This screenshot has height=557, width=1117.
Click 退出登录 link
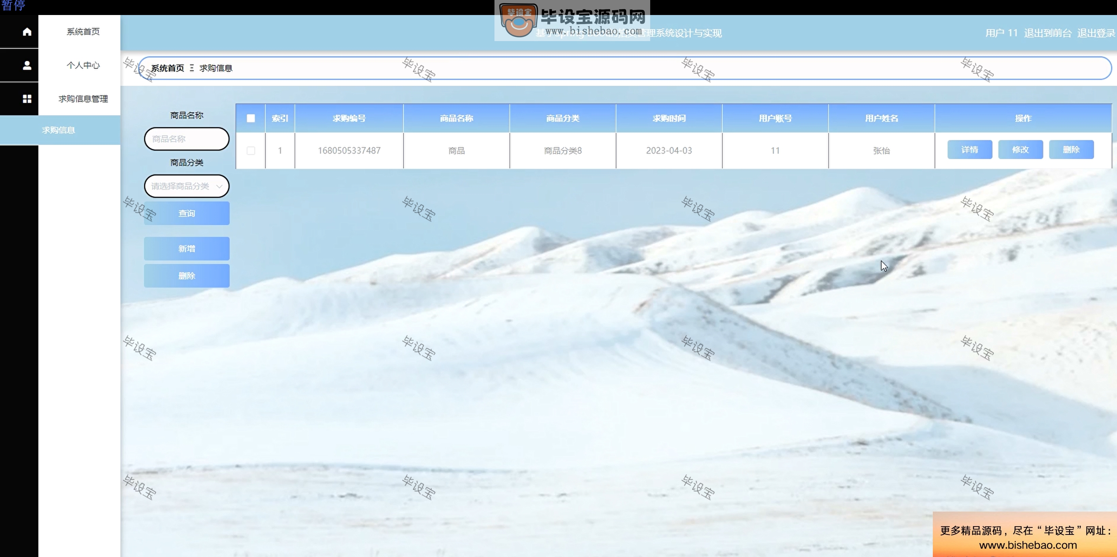(1096, 33)
